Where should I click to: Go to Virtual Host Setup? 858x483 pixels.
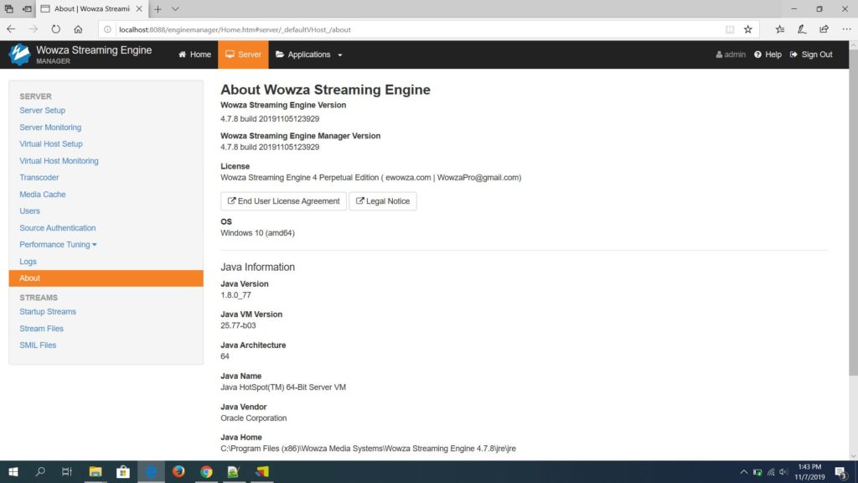click(x=51, y=143)
